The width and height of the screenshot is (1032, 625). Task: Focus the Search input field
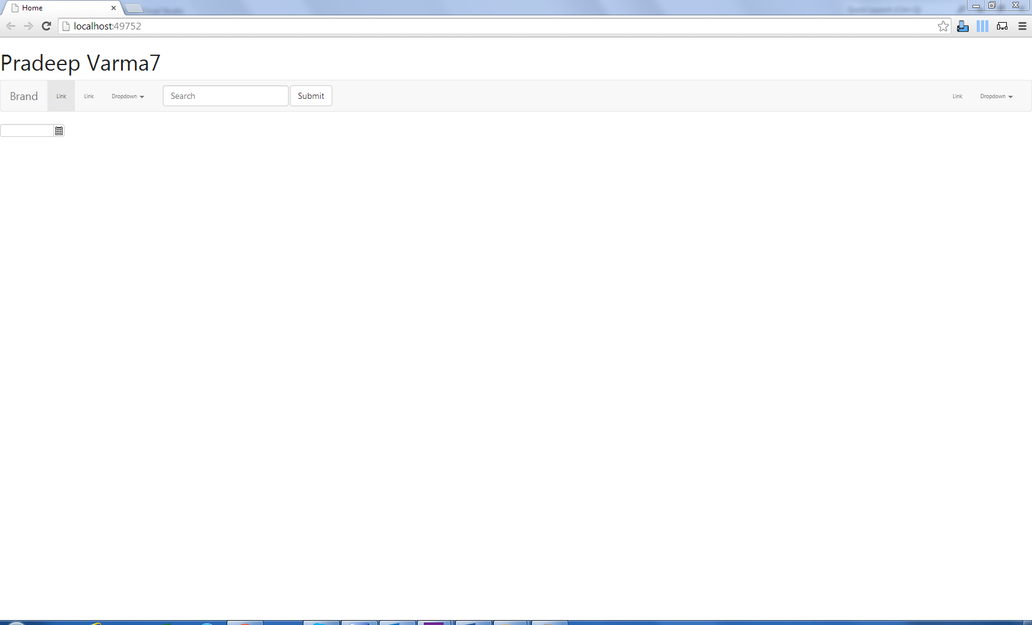click(225, 96)
